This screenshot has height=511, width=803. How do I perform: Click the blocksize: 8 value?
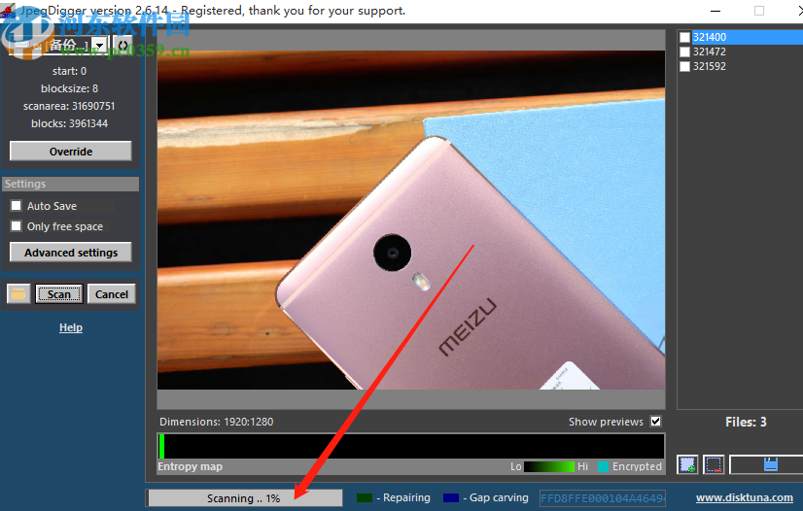pyautogui.click(x=69, y=88)
